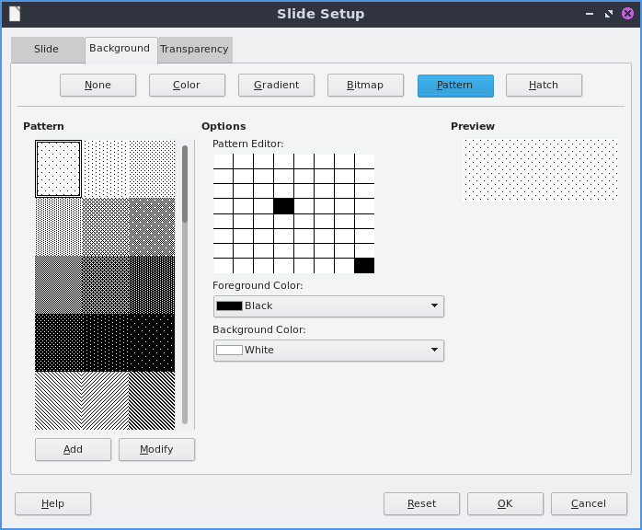Click the black Foreground Color swatch
The image size is (642, 530).
coord(229,306)
